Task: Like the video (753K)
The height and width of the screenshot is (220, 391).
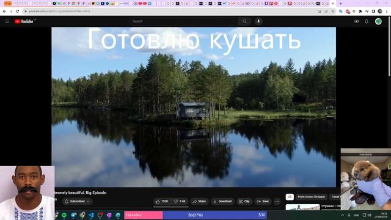Action: pos(161,201)
